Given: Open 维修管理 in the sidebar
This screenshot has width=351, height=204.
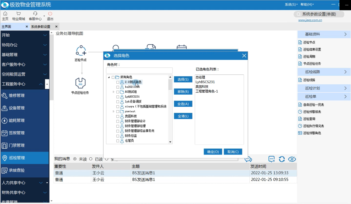Looking at the screenshot, I should 25,95.
